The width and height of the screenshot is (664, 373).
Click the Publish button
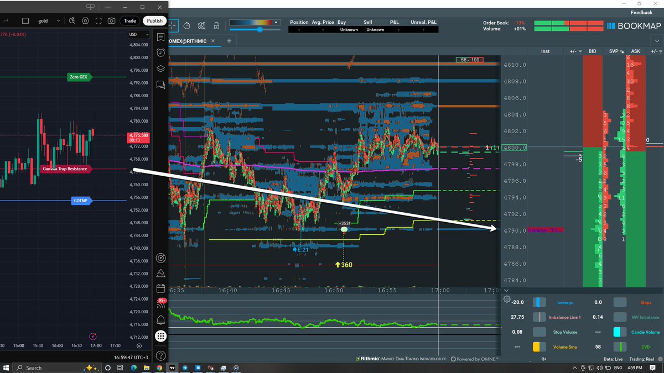tap(154, 20)
